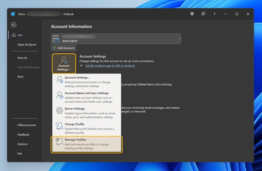262x171 pixels.
Task: Collapse the Account Settings dropdown button
Action: pyautogui.click(x=64, y=64)
